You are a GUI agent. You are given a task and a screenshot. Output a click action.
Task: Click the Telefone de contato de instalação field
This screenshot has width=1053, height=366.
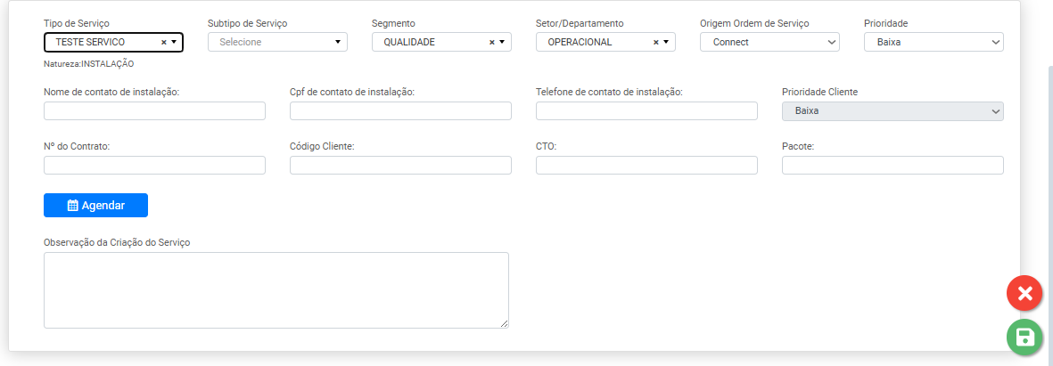coord(646,111)
